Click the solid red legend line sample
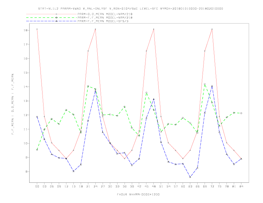The height and width of the screenshot is (203, 263). [51, 14]
